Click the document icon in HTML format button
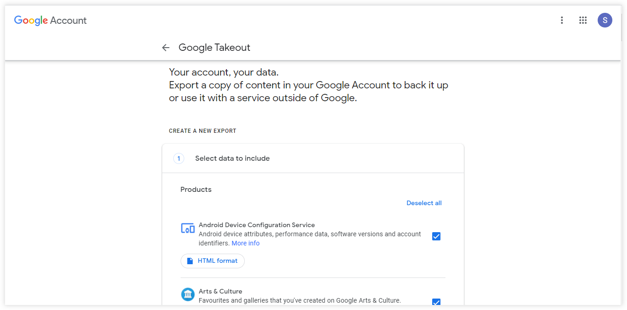 coord(190,261)
